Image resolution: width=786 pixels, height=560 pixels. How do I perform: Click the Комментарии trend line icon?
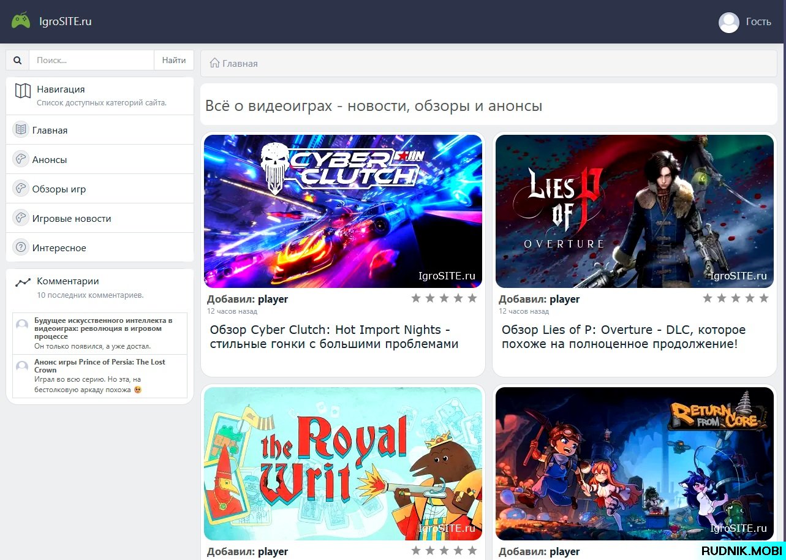(x=23, y=282)
